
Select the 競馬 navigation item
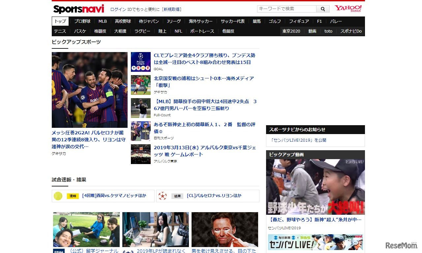coord(257,21)
